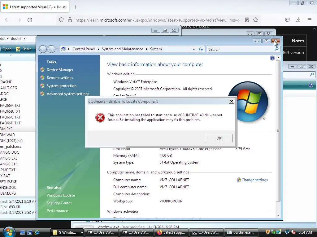Screen dimensions: 317x237
Task: Click the Firefox URL address field
Action: tap(158, 20)
